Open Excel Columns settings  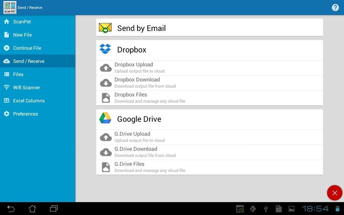(29, 101)
